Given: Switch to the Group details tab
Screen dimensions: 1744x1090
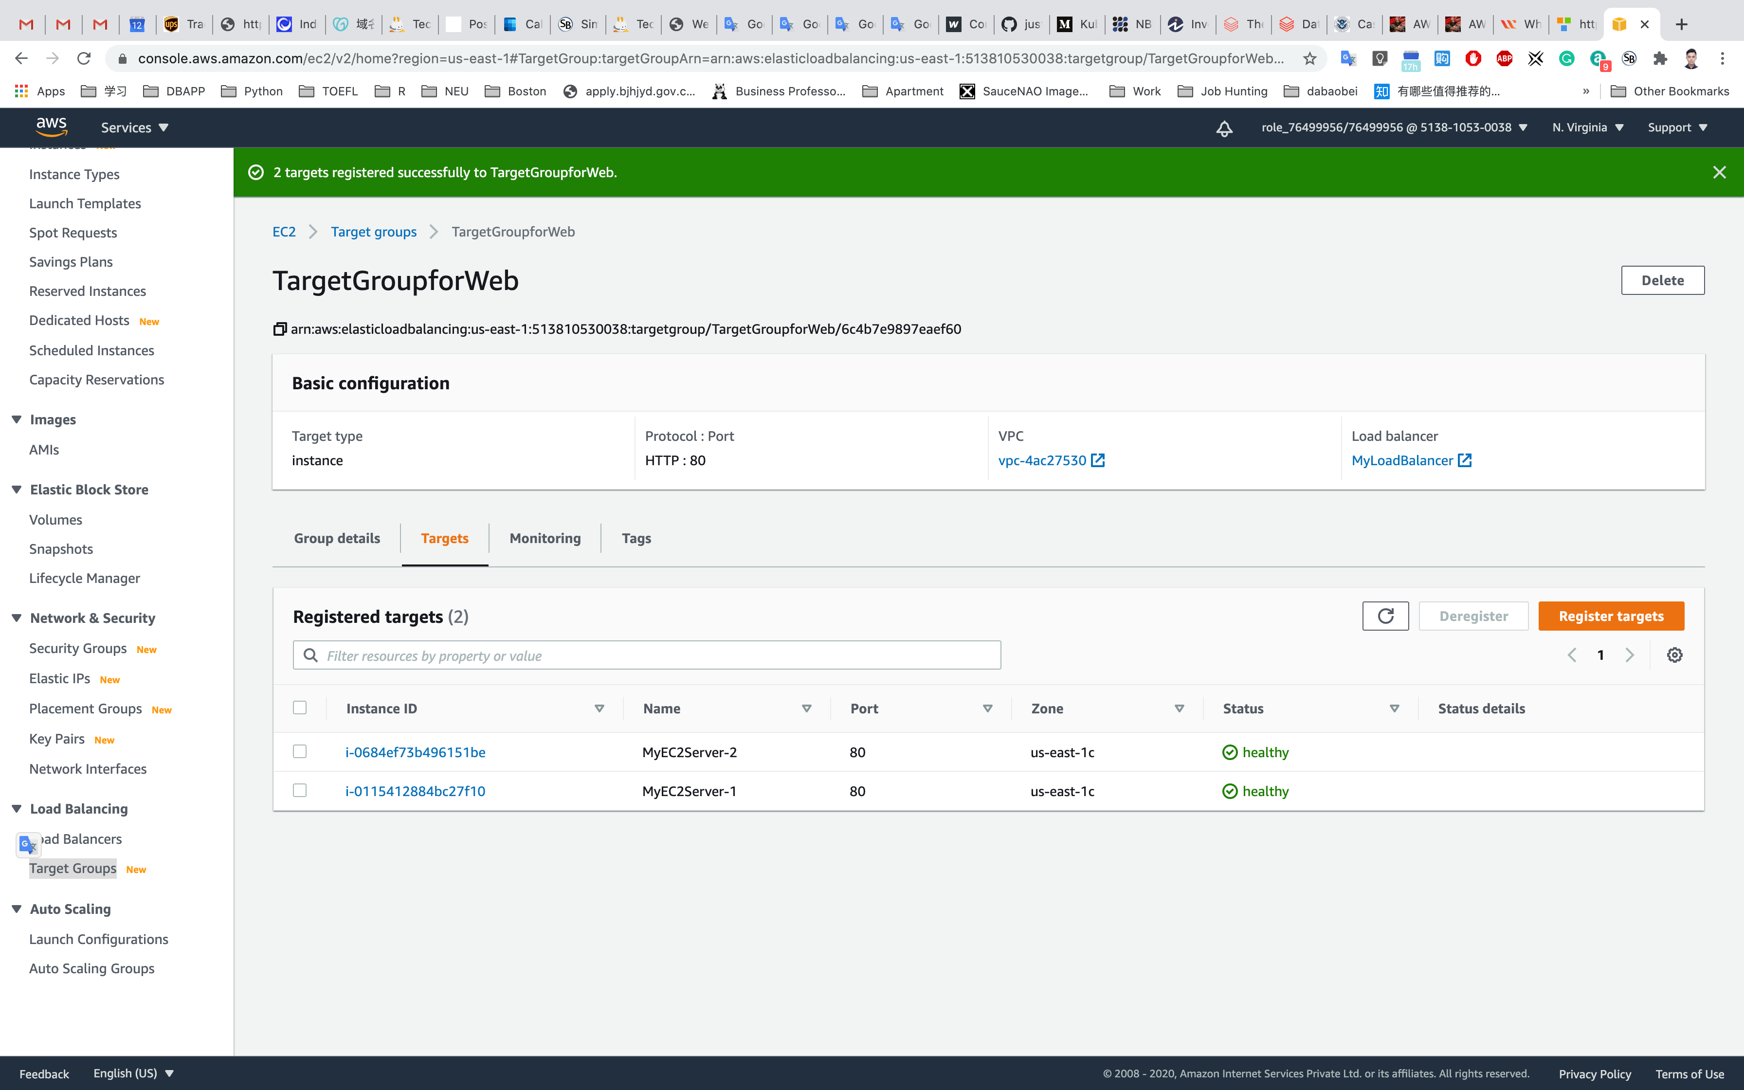Looking at the screenshot, I should [337, 539].
